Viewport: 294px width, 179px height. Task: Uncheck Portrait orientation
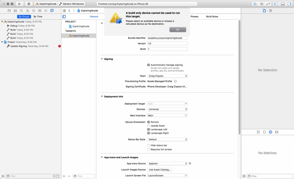pos(148,122)
